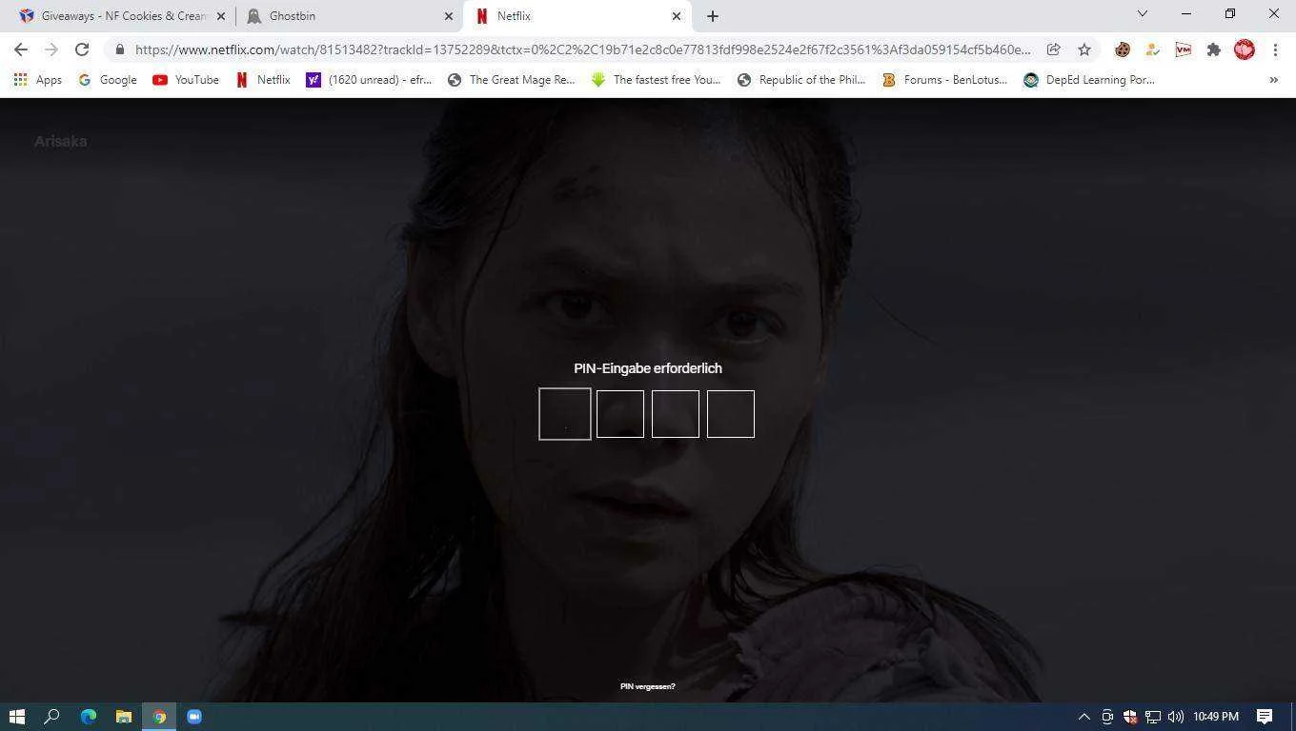Click the share page icon
Screen dimensions: 1296x731
(x=1054, y=49)
